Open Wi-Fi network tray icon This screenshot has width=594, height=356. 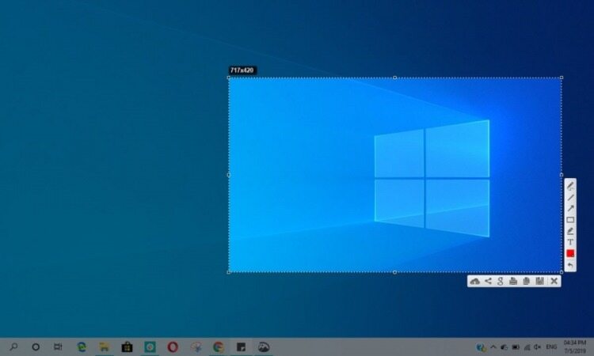tap(527, 347)
